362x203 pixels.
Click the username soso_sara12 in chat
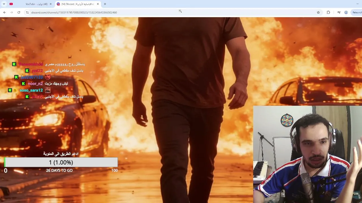(31, 90)
